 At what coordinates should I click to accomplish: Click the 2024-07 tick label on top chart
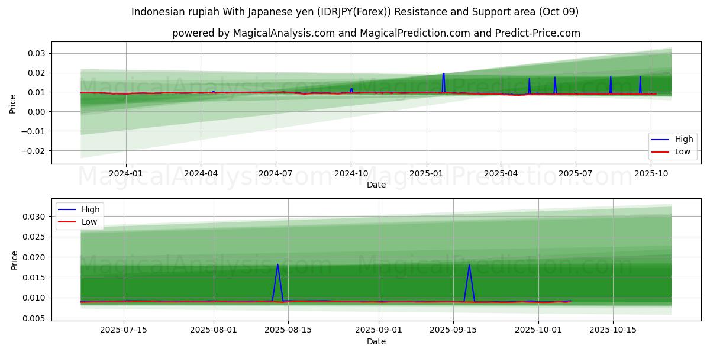tap(276, 173)
